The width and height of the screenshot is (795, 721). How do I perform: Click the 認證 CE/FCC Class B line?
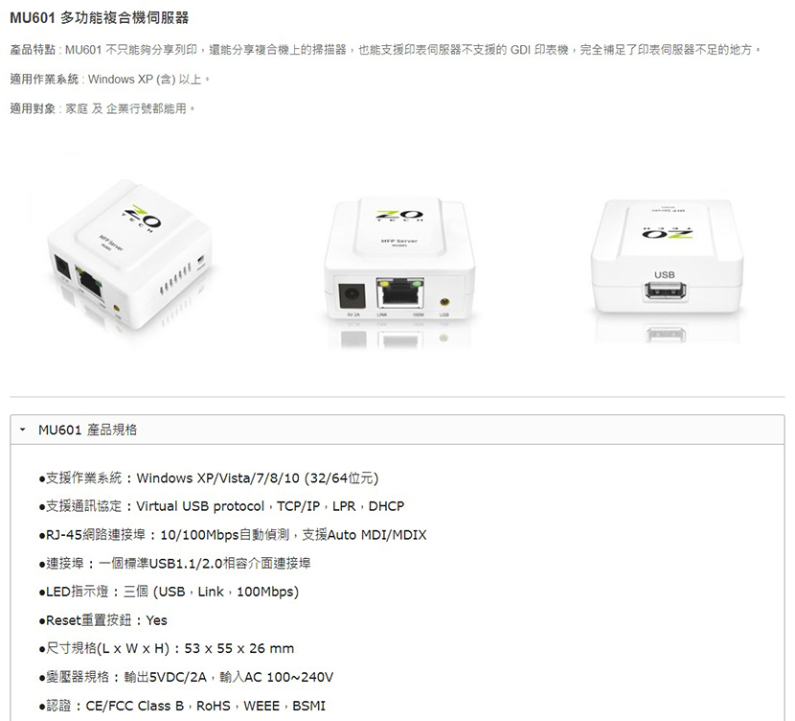click(182, 706)
